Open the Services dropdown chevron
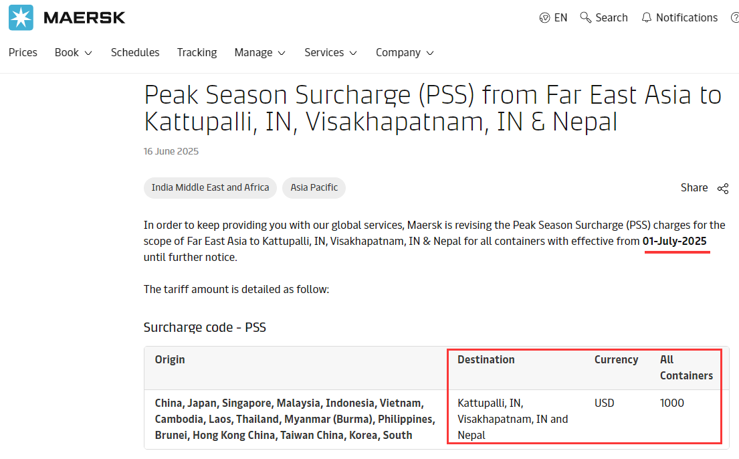The height and width of the screenshot is (459, 739). point(353,53)
